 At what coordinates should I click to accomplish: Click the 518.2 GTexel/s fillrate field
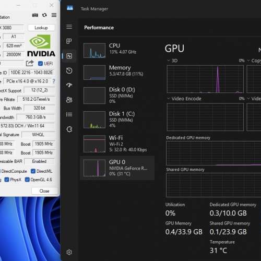coord(36,99)
